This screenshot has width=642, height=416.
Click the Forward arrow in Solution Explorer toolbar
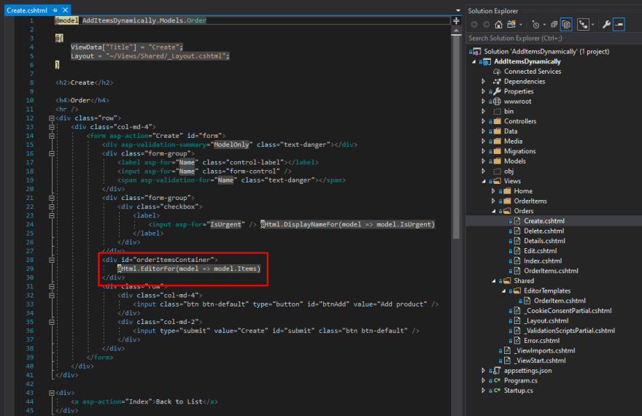[x=486, y=25]
